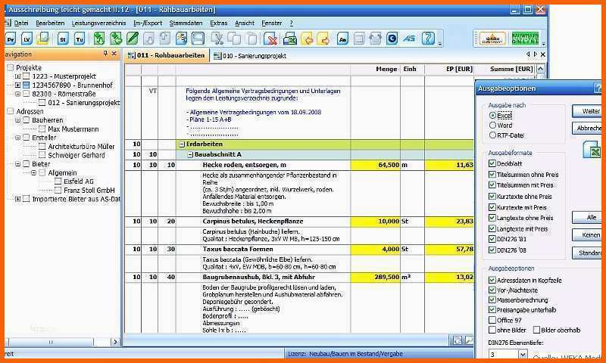The width and height of the screenshot is (606, 363).
Task: Toggle DIN276 '81 checkbox
Action: click(492, 239)
